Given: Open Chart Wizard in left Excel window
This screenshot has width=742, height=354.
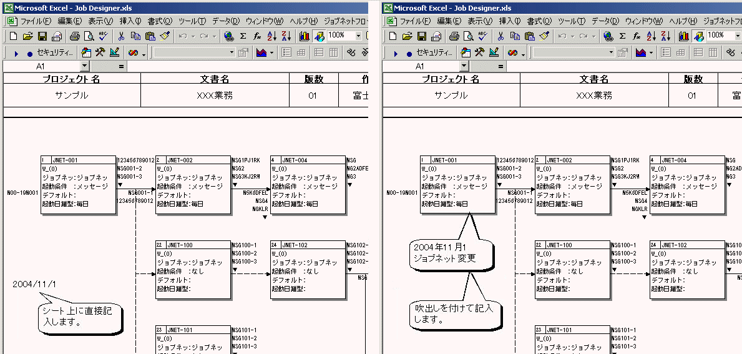Looking at the screenshot, I should pos(305,36).
